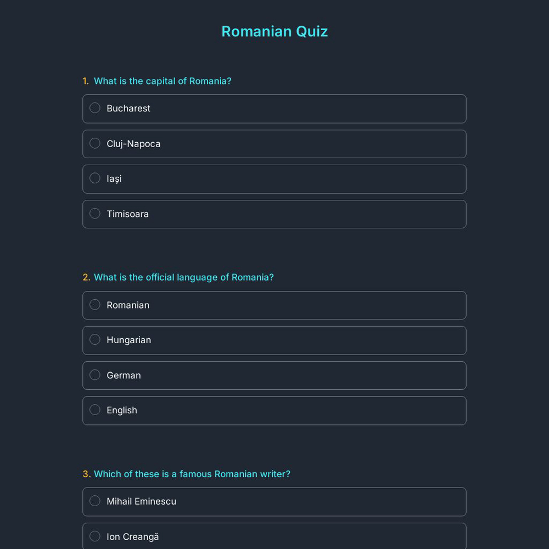Select Romanian as the official language
The height and width of the screenshot is (549, 549).
(94, 305)
